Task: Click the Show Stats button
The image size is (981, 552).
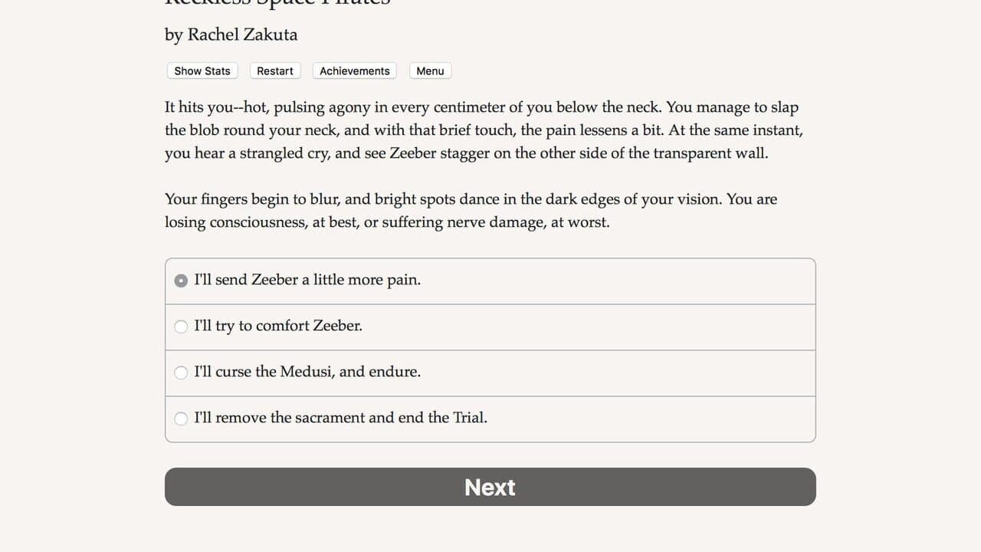Action: tap(202, 71)
